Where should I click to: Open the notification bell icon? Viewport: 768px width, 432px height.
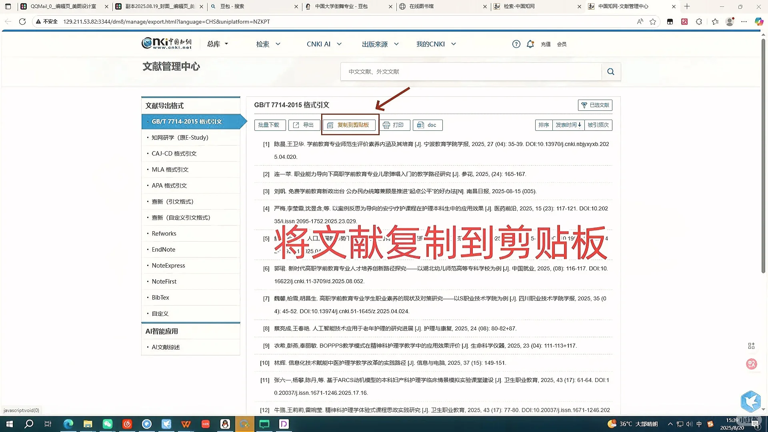pyautogui.click(x=530, y=44)
